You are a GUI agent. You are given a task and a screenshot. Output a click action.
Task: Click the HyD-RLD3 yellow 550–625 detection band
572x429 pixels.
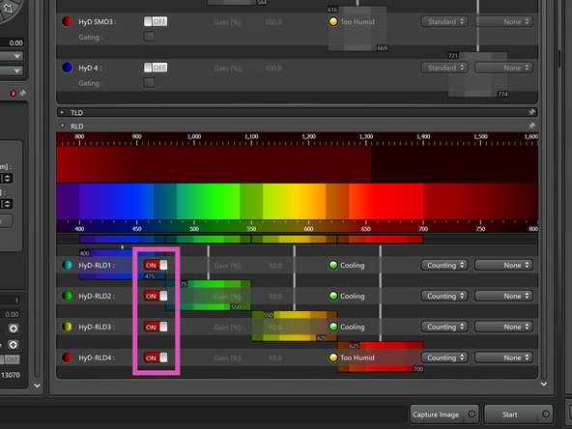pos(295,327)
